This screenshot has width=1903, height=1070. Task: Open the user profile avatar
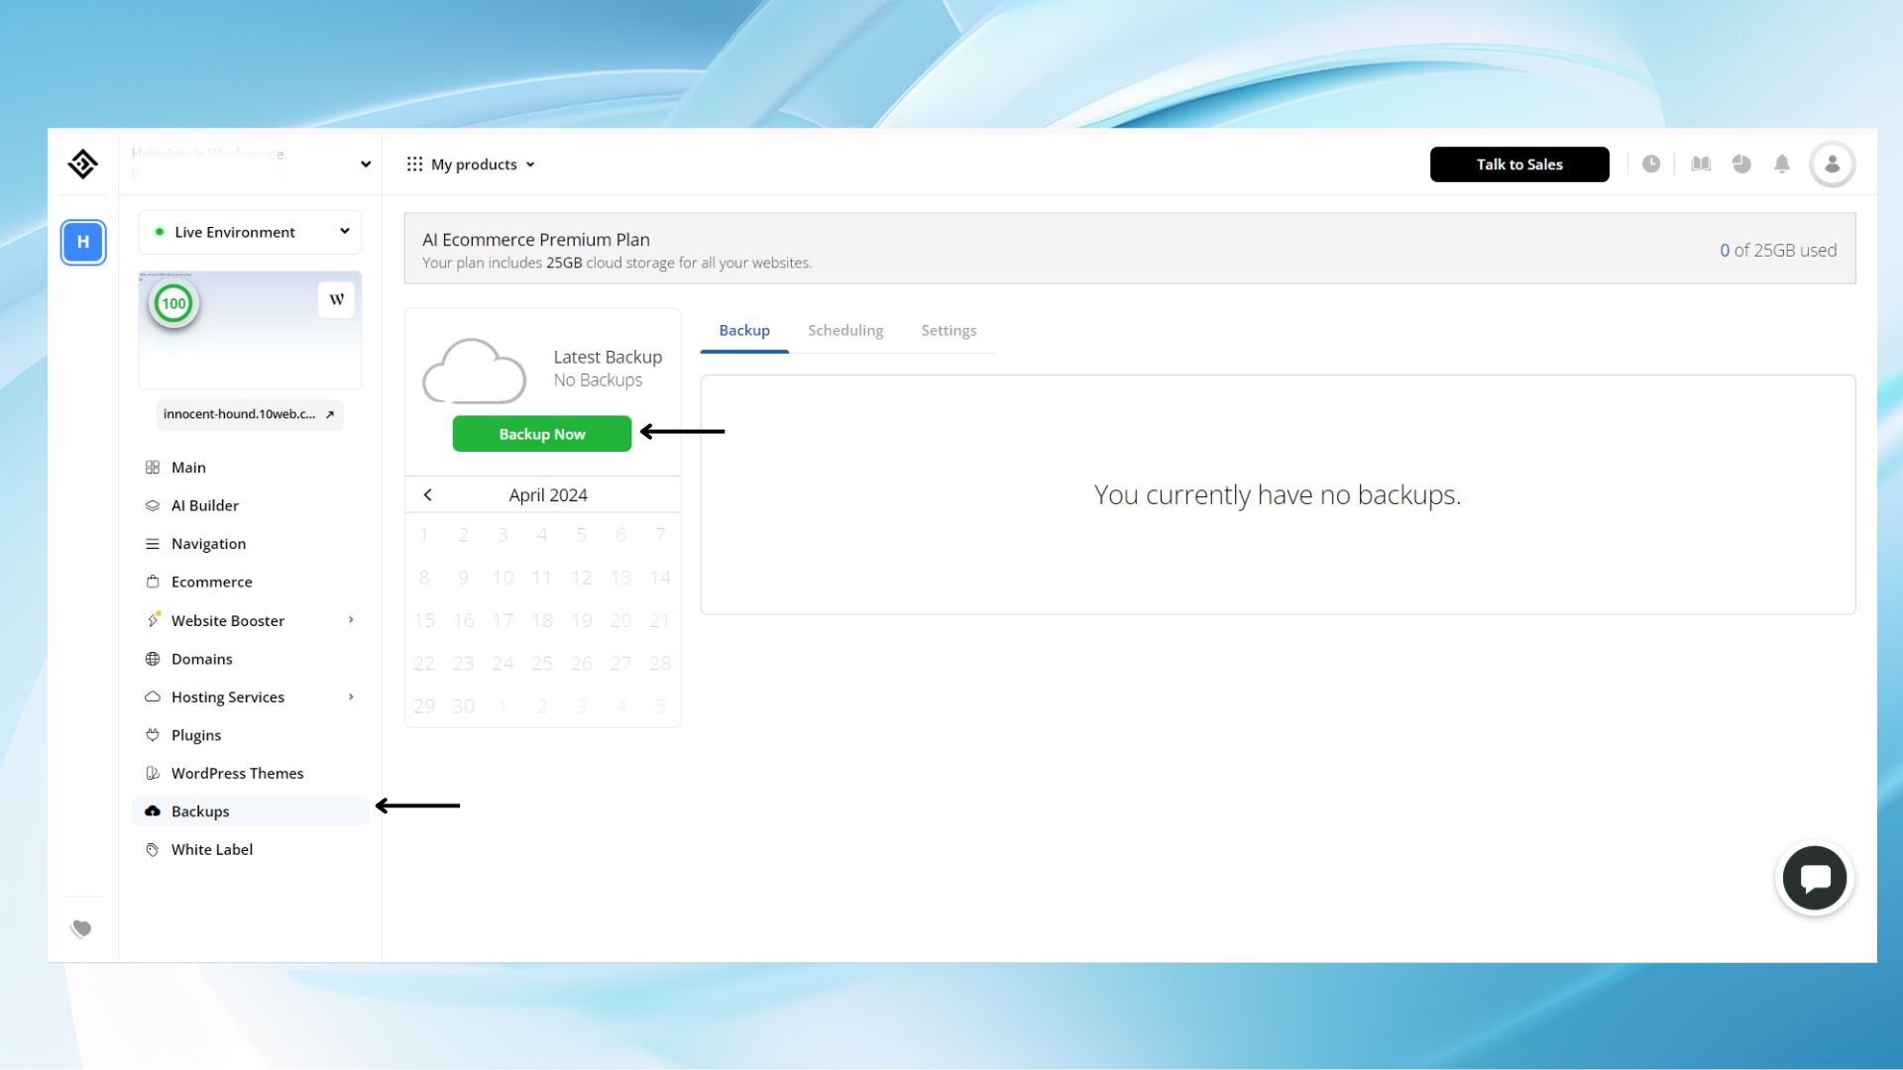(1832, 164)
